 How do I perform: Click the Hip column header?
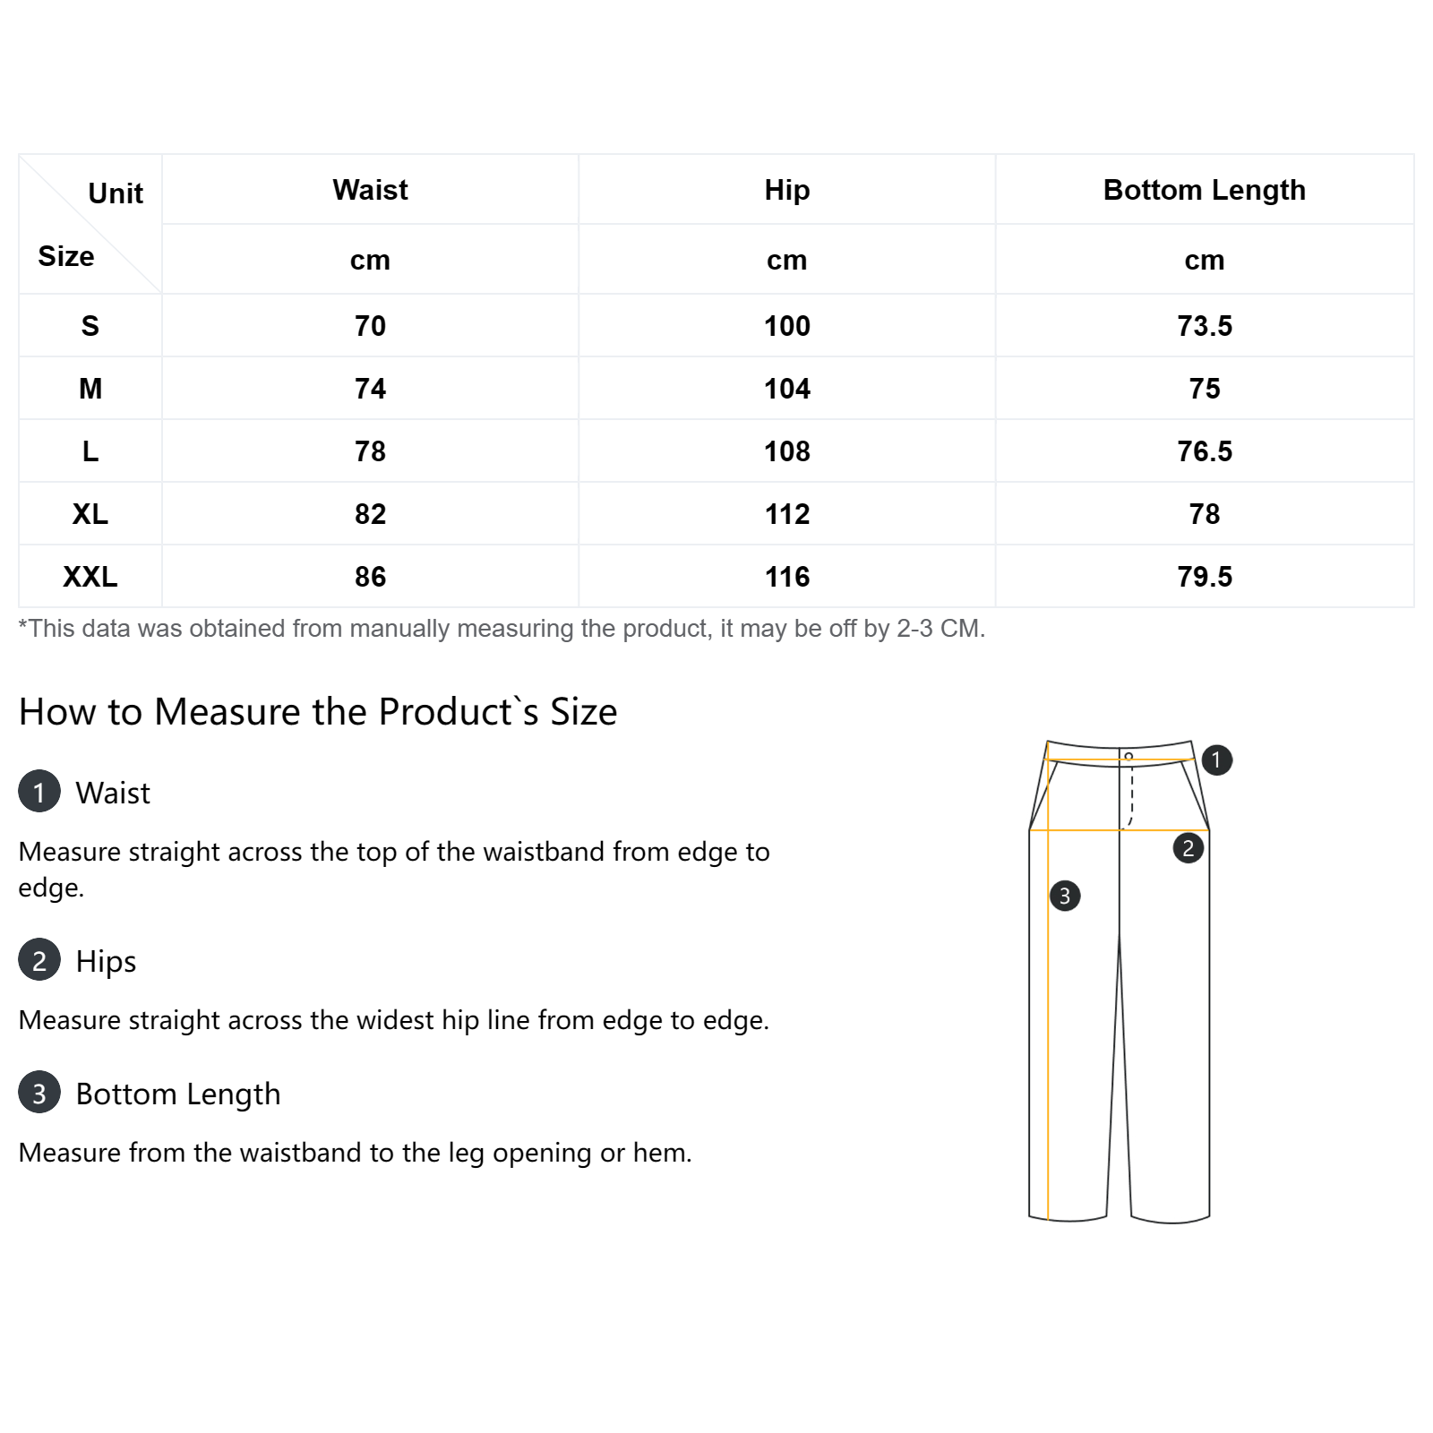(787, 190)
